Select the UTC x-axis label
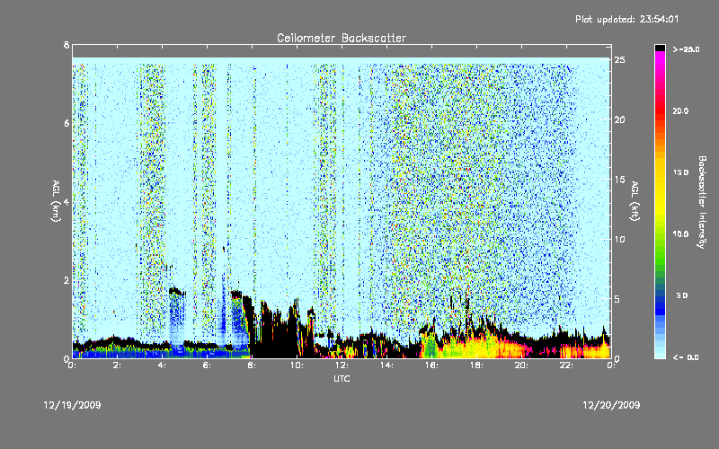This screenshot has width=719, height=449. pos(342,378)
